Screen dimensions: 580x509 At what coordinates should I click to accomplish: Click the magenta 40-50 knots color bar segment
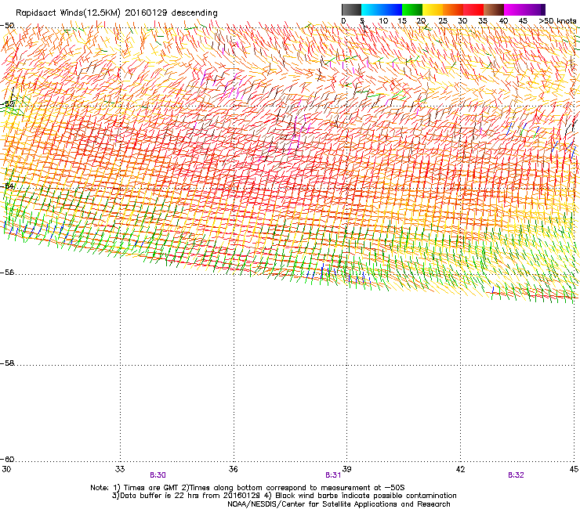coord(522,9)
